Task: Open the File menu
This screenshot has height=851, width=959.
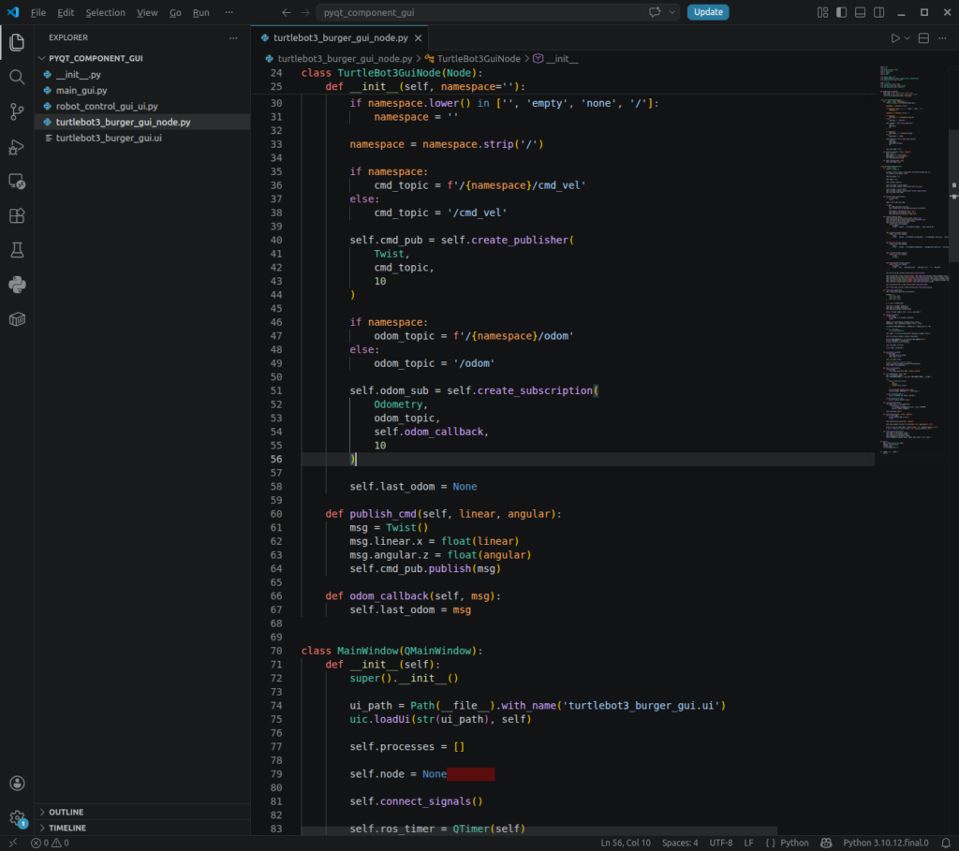Action: coord(37,12)
